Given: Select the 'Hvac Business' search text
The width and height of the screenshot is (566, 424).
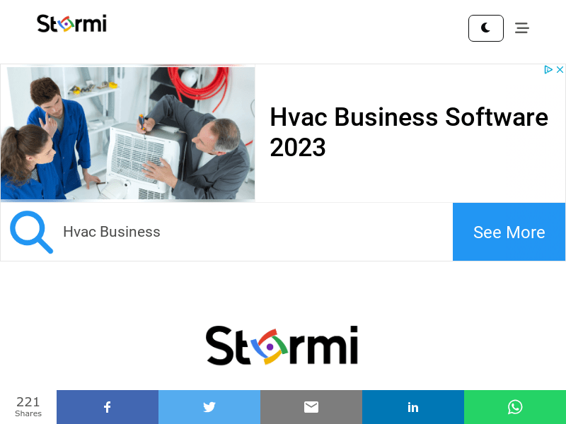Looking at the screenshot, I should click(112, 232).
